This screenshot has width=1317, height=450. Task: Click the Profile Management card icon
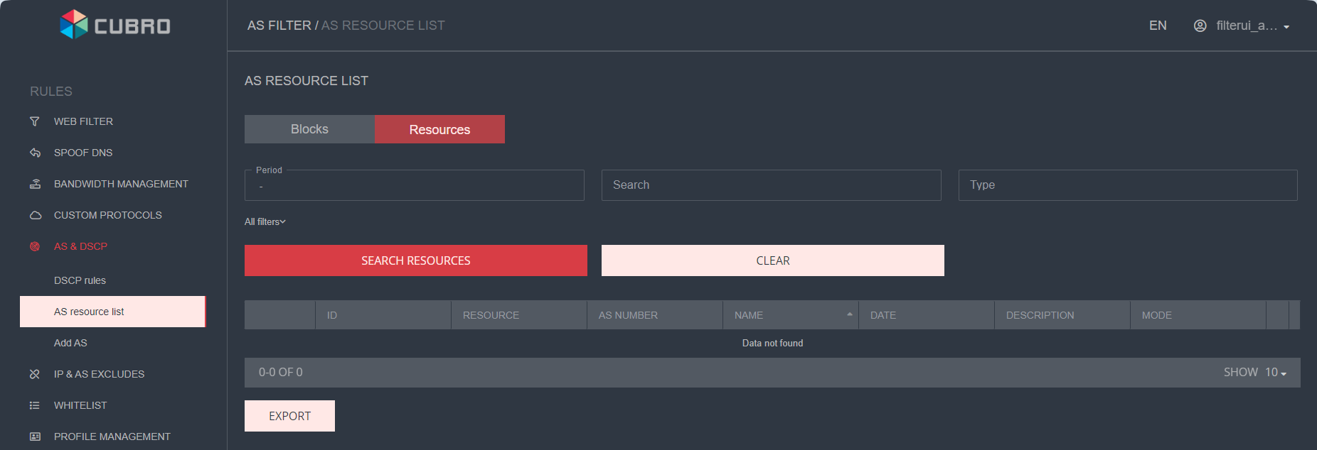pos(35,437)
